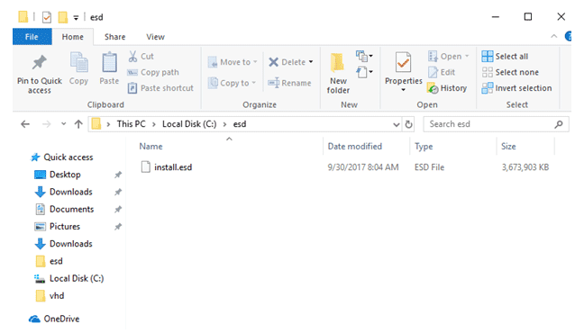Click the 3,673,903 KB size cell

[525, 167]
